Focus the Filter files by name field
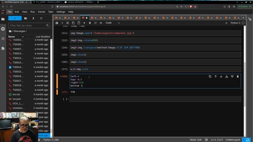253x142 pixels. click(29, 25)
